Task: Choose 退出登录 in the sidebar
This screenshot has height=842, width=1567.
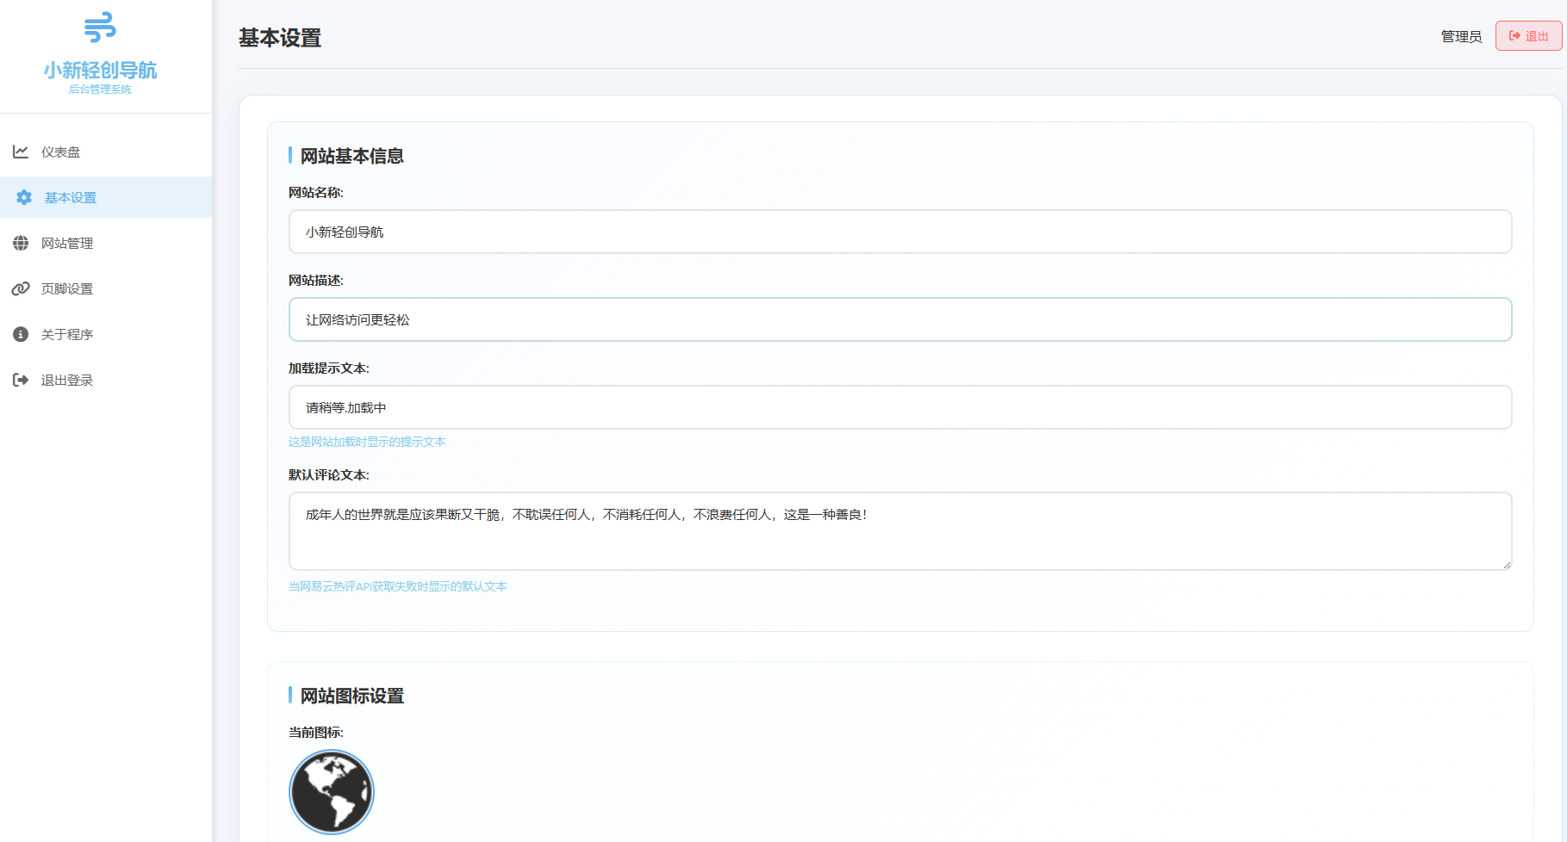Action: [x=106, y=380]
